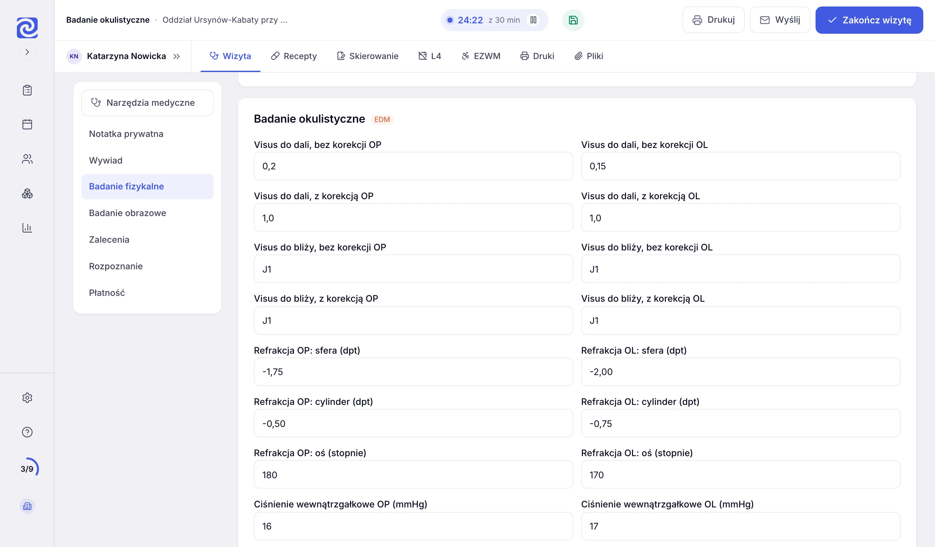
Task: Expand the left sidebar with chevron
Action: (27, 52)
